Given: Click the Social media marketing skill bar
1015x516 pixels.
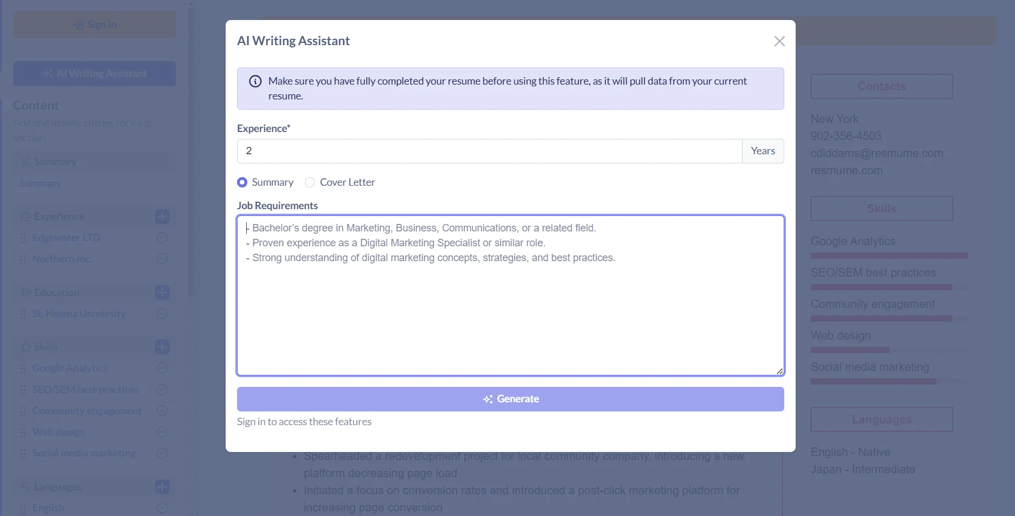Looking at the screenshot, I should point(889,381).
